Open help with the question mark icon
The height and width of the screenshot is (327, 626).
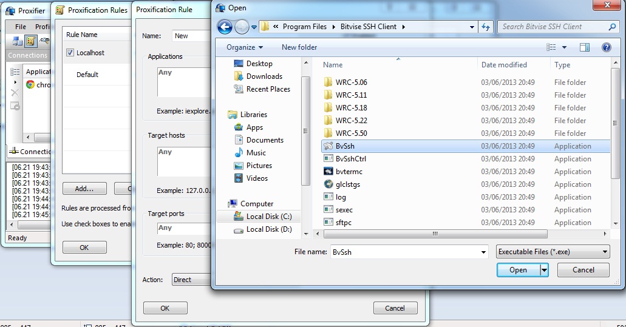[x=606, y=47]
